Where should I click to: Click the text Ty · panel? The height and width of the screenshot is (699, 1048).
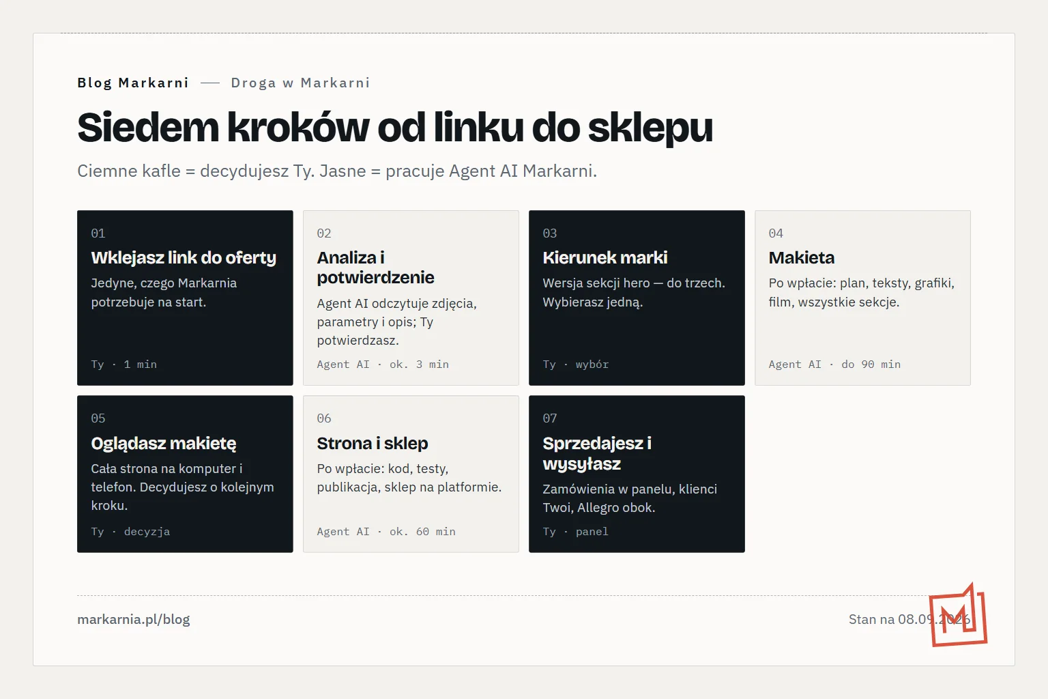pos(576,532)
